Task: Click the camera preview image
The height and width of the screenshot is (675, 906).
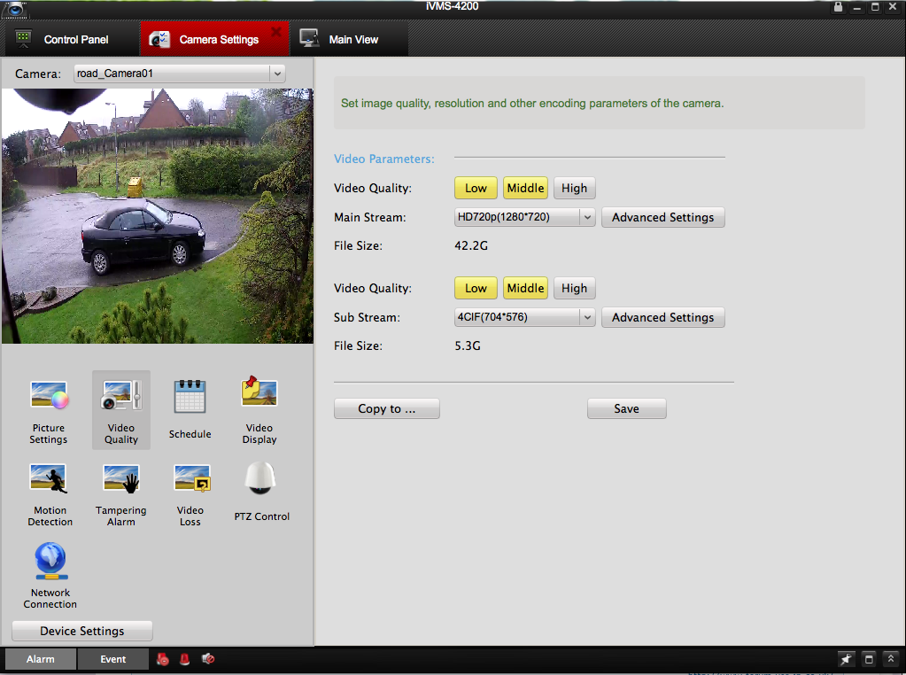Action: (x=158, y=215)
